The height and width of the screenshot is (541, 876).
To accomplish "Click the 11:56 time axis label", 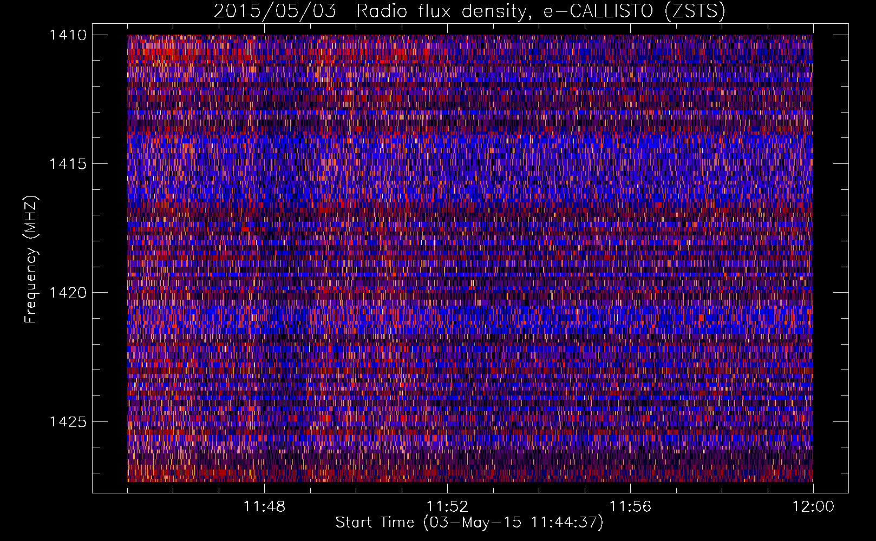I will coord(630,507).
